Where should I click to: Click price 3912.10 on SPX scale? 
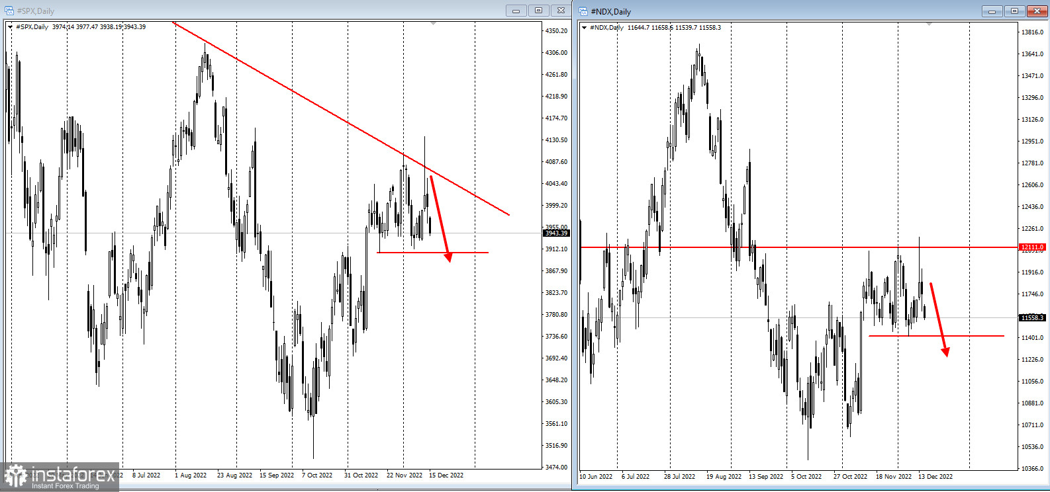556,249
